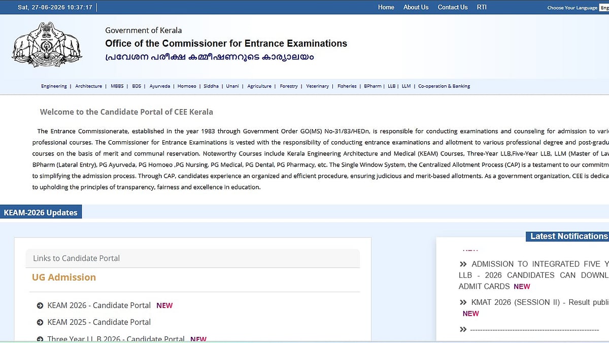Select the Engineering course link
The width and height of the screenshot is (609, 343).
coord(54,86)
